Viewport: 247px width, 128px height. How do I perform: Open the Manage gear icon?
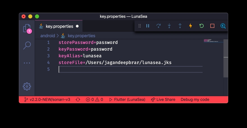[27, 86]
